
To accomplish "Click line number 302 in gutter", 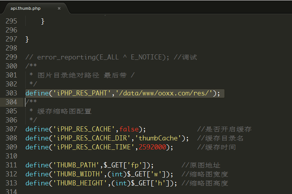I will [11, 84].
